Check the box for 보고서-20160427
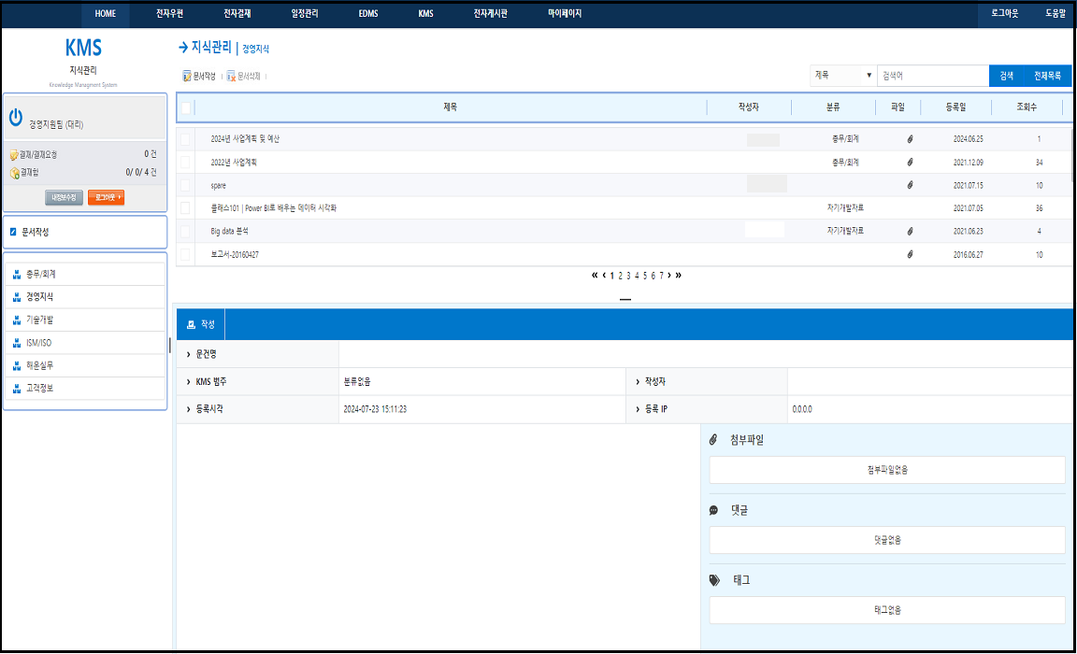 [x=185, y=255]
